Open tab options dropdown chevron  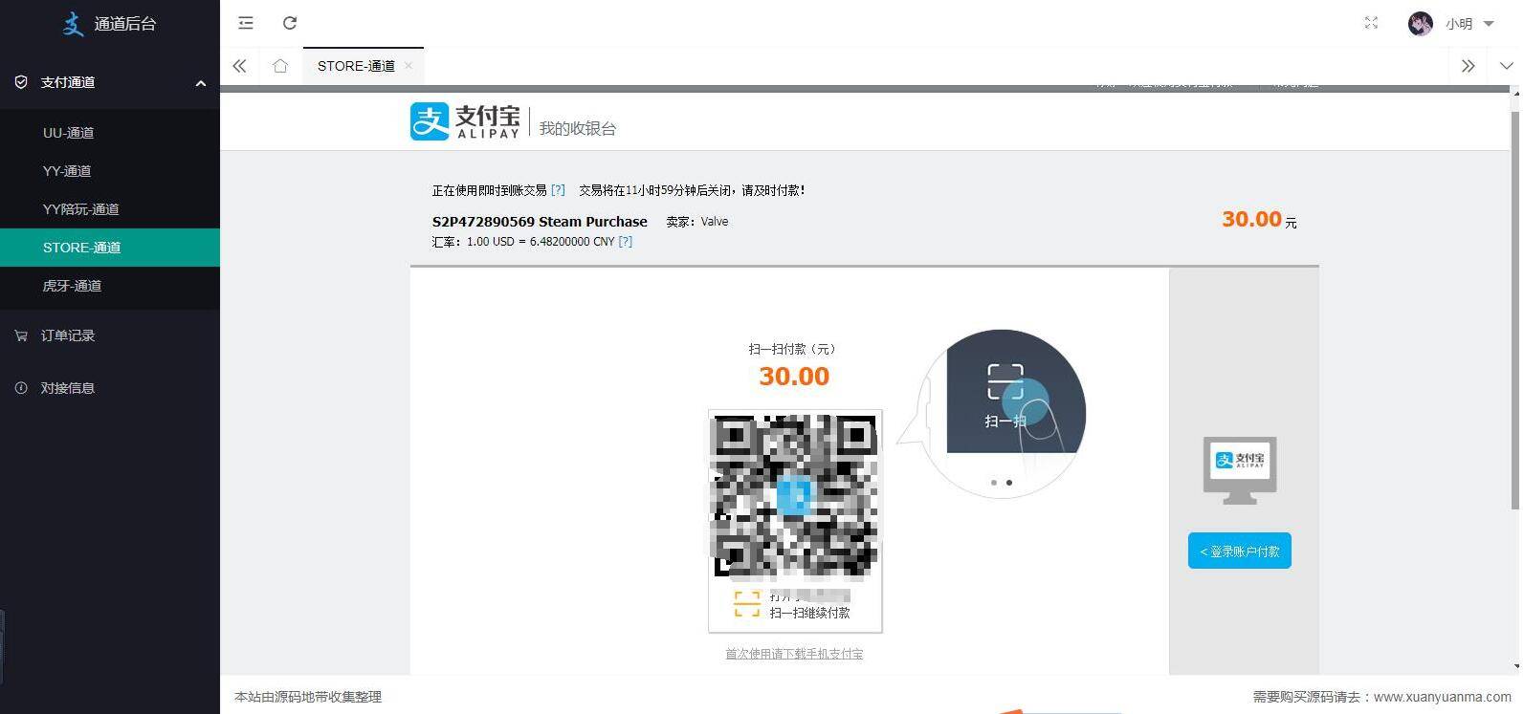[1507, 66]
